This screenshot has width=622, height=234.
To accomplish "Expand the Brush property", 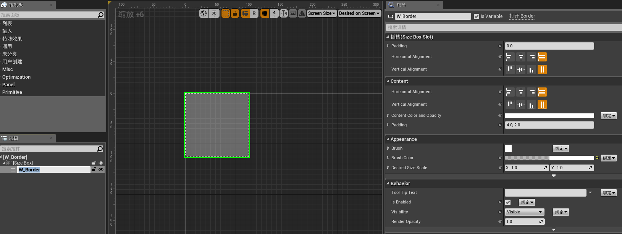I will pyautogui.click(x=388, y=148).
